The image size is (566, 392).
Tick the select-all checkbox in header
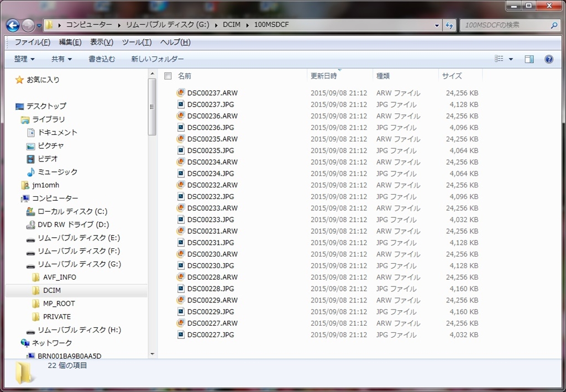pos(167,76)
